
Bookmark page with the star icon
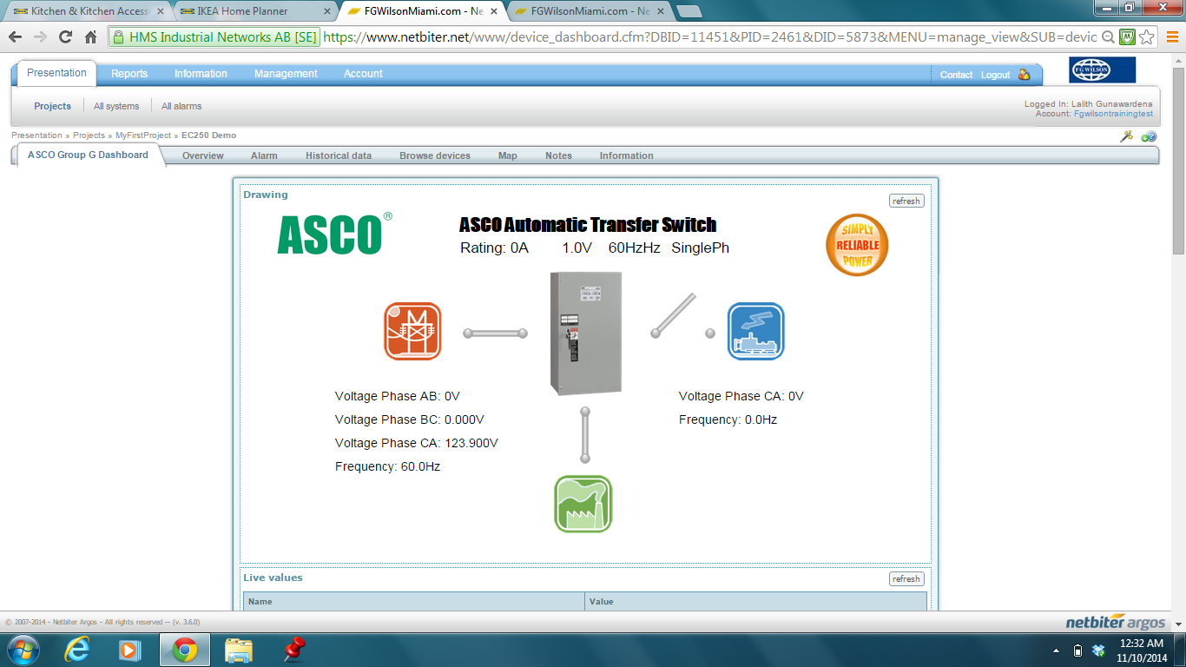tap(1147, 37)
